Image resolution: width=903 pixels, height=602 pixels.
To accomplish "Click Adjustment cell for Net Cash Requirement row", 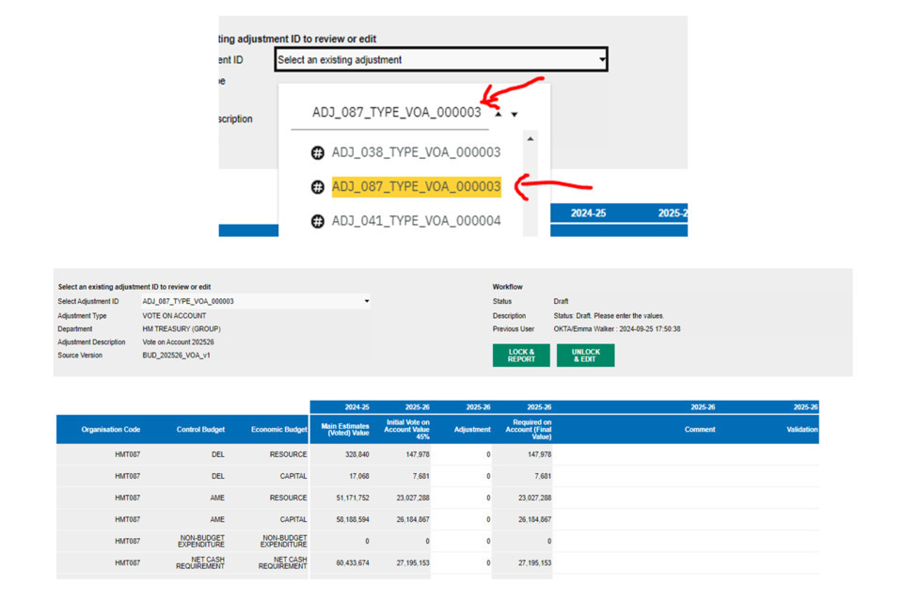I will point(463,562).
